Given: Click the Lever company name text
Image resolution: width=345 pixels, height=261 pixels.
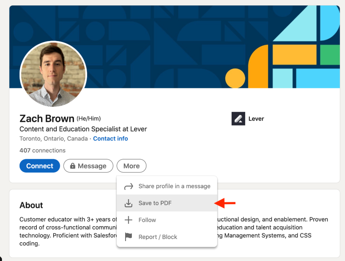Looking at the screenshot, I should pyautogui.click(x=257, y=119).
